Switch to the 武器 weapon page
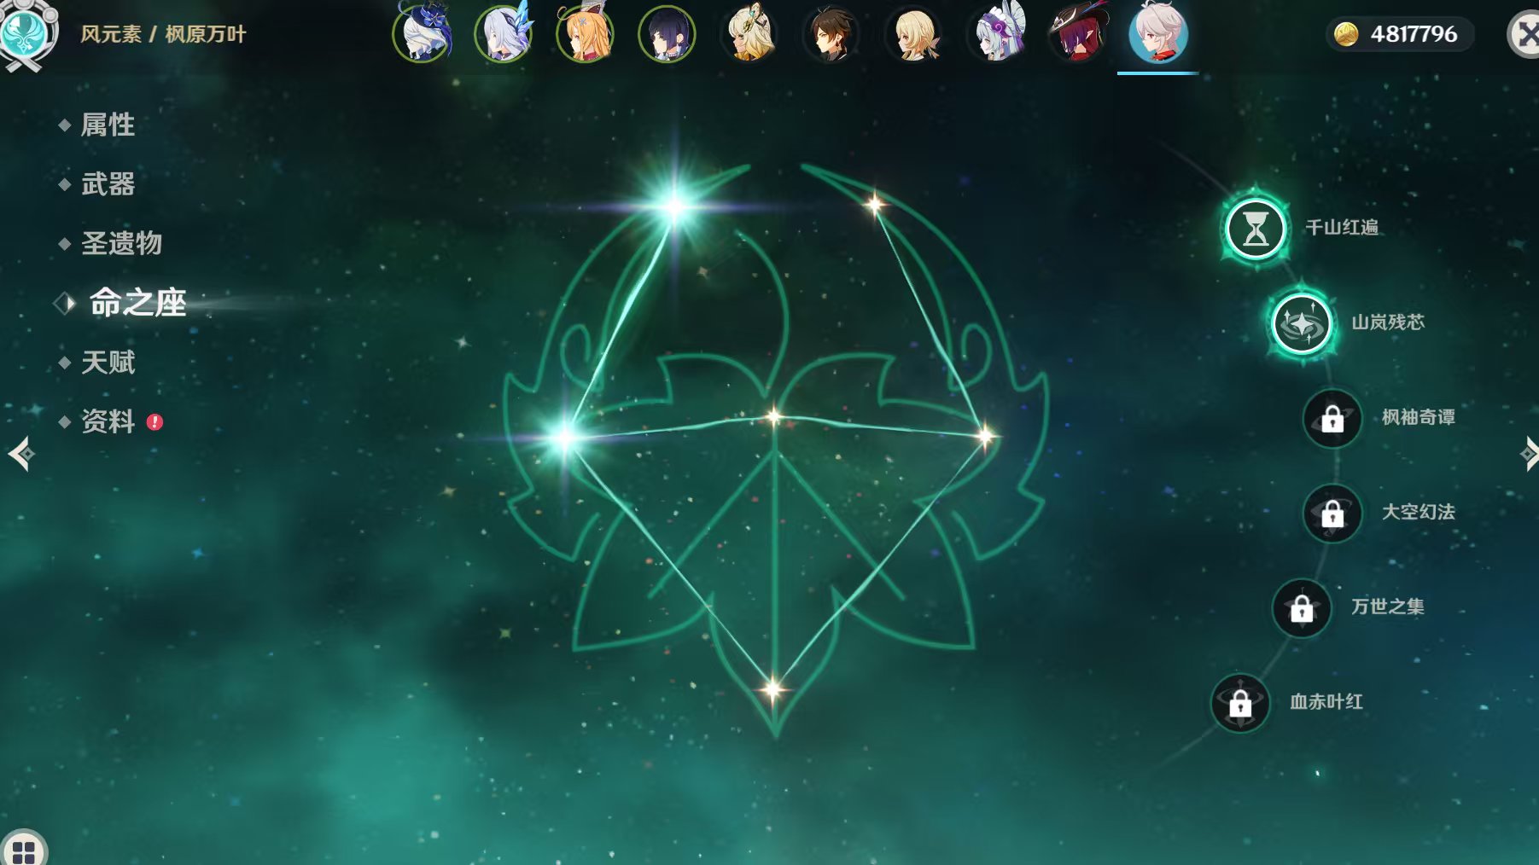The width and height of the screenshot is (1539, 865). point(108,184)
